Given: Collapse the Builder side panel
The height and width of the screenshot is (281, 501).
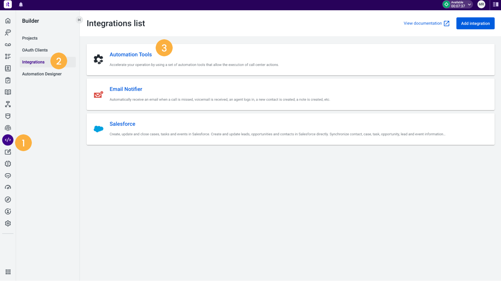Looking at the screenshot, I should (x=79, y=20).
